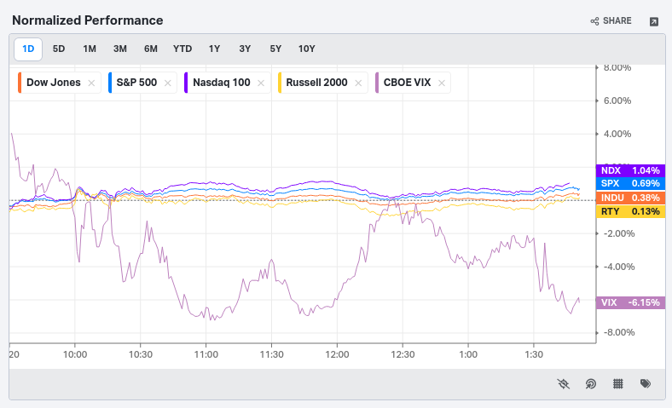Click the target tracking icon below chart
The image size is (672, 408).
click(x=590, y=383)
